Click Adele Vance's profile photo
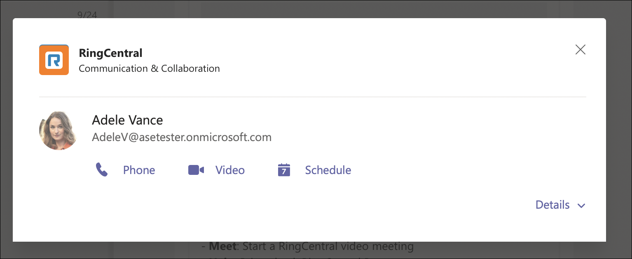632x259 pixels. click(58, 129)
